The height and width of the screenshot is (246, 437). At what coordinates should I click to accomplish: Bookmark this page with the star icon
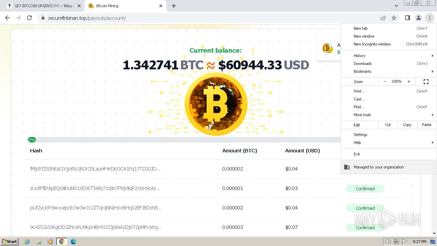tap(394, 18)
